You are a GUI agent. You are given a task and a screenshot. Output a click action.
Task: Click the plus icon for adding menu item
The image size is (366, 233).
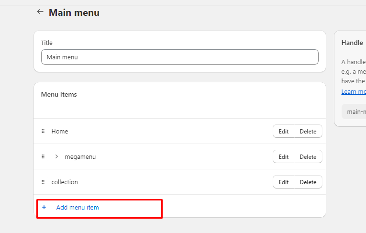44,207
